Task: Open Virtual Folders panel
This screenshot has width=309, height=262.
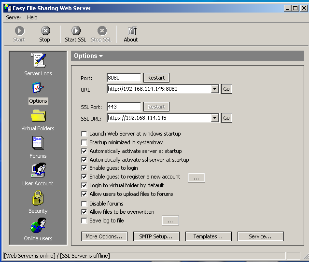Action: tap(39, 115)
